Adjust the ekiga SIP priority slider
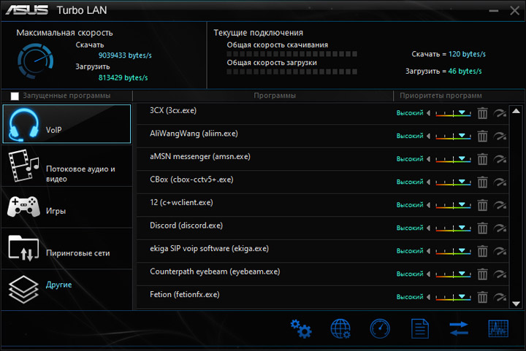Screen dimensions: 526x351 [x=453, y=252]
